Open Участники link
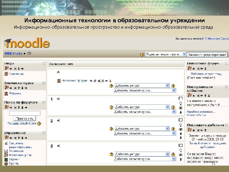Screen dimensions: 229x172 tap(16, 74)
